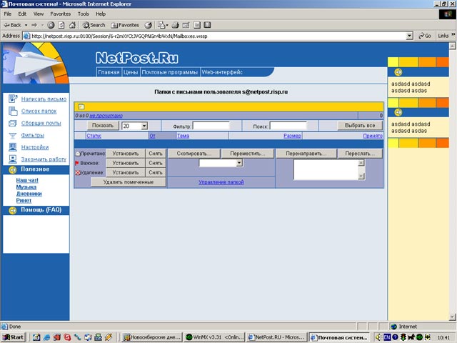This screenshot has height=343, width=457.
Task: Click the Go button beside address bar
Action: 425,36
